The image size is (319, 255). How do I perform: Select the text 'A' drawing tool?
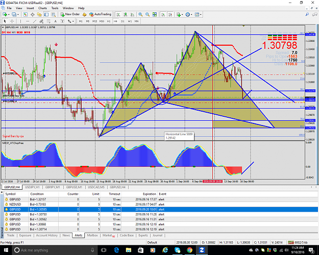coord(55,21)
